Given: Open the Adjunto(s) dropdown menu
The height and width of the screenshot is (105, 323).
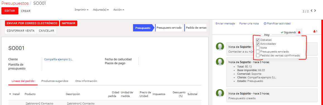Looking at the screenshot, I should coord(101,10).
